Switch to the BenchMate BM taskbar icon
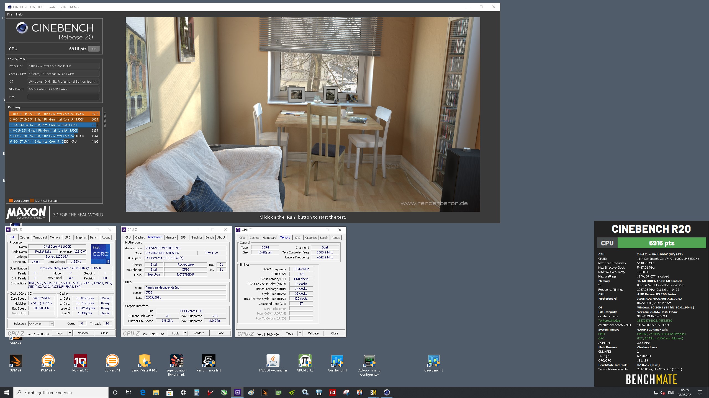The image size is (709, 398). [373, 392]
